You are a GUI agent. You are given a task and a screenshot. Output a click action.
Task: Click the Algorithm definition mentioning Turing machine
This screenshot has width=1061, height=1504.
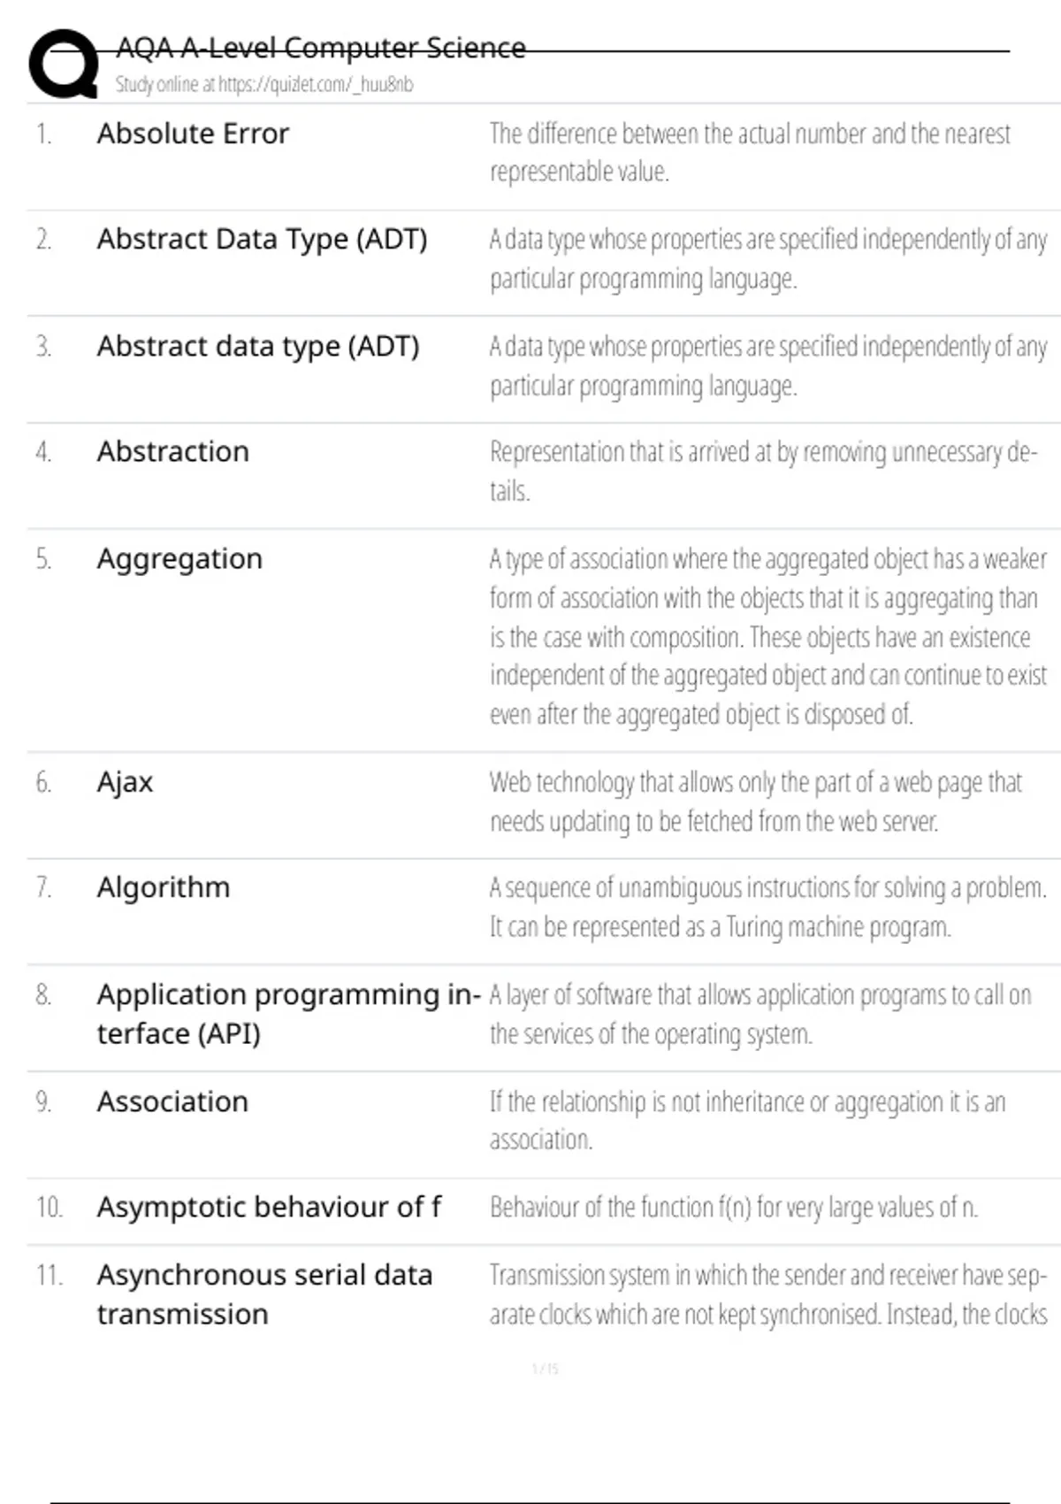click(x=767, y=907)
